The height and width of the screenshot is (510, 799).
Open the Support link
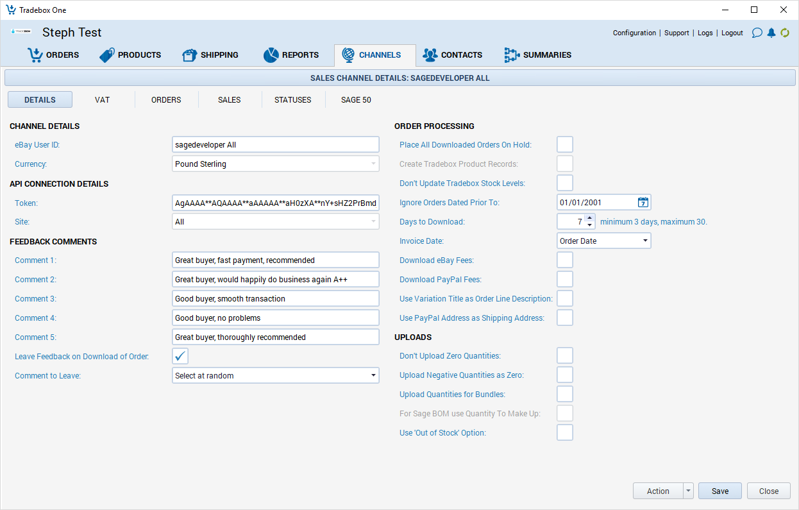(x=677, y=33)
